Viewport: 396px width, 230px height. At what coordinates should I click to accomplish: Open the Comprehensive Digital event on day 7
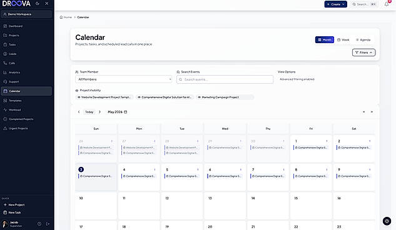[x=268, y=176]
